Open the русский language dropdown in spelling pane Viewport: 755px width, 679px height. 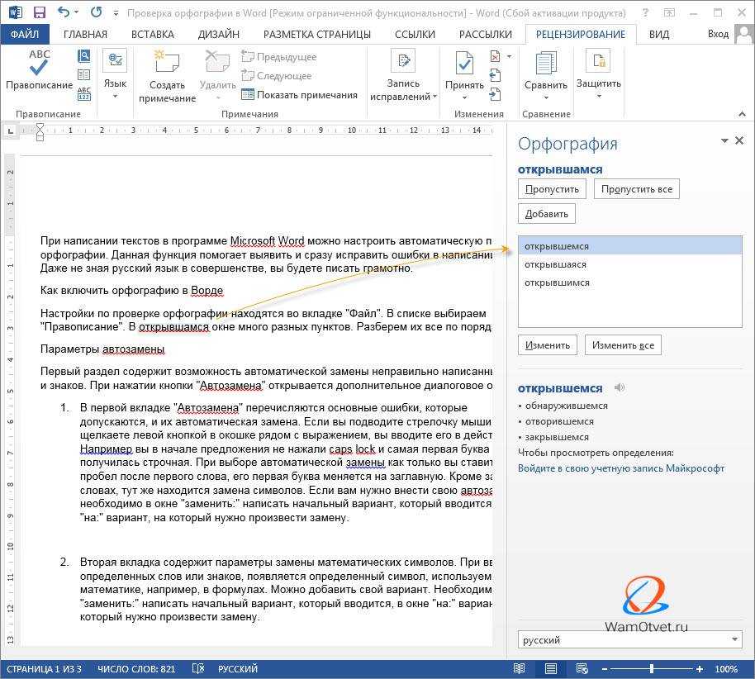point(735,639)
